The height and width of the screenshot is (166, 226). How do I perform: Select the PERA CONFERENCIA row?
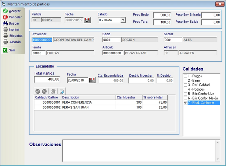(101, 102)
